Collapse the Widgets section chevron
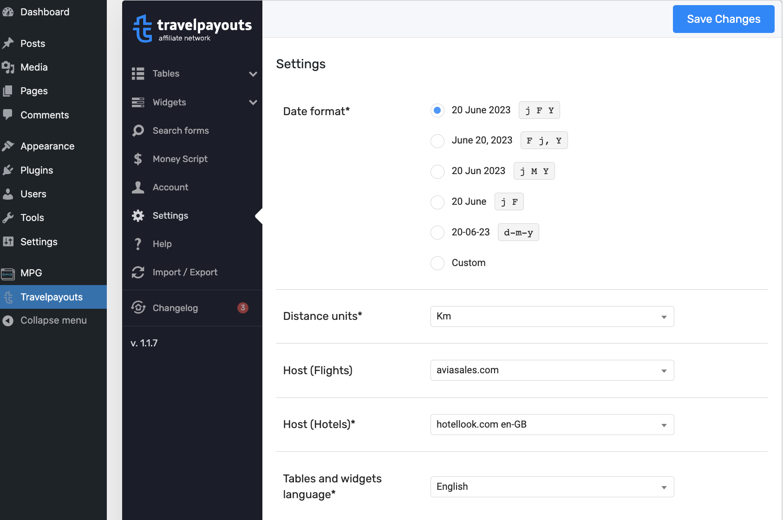The width and height of the screenshot is (783, 520). click(253, 102)
